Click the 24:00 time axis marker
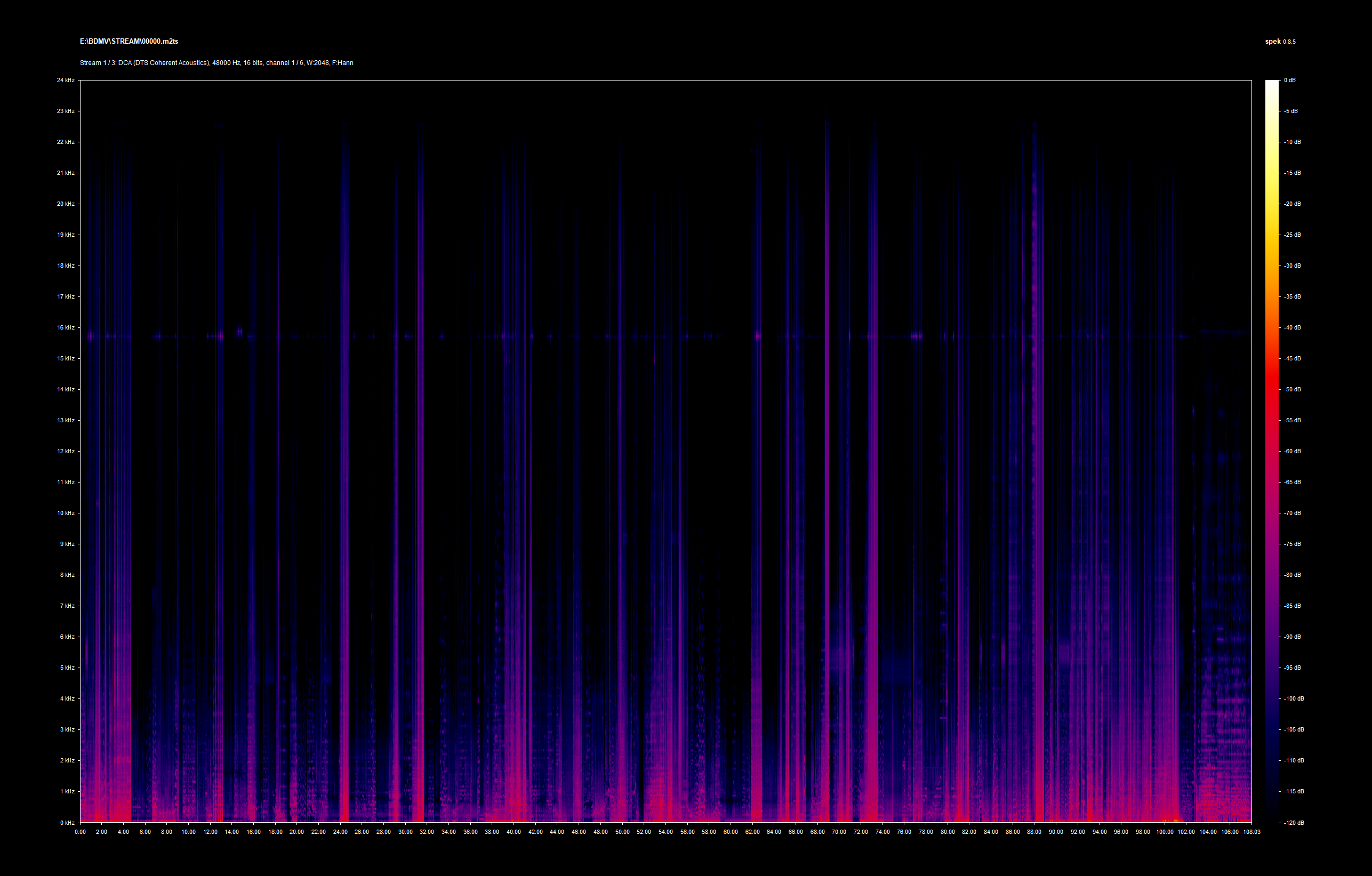Viewport: 1372px width, 876px height. click(340, 832)
